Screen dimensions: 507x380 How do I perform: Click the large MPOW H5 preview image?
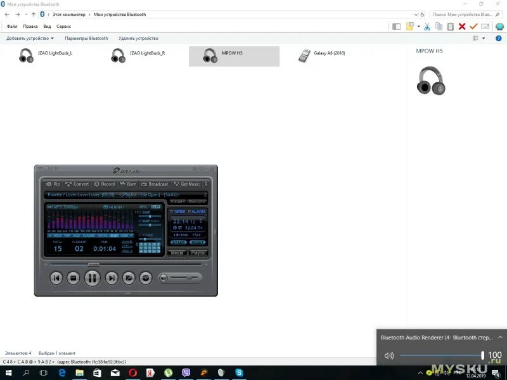(x=431, y=80)
